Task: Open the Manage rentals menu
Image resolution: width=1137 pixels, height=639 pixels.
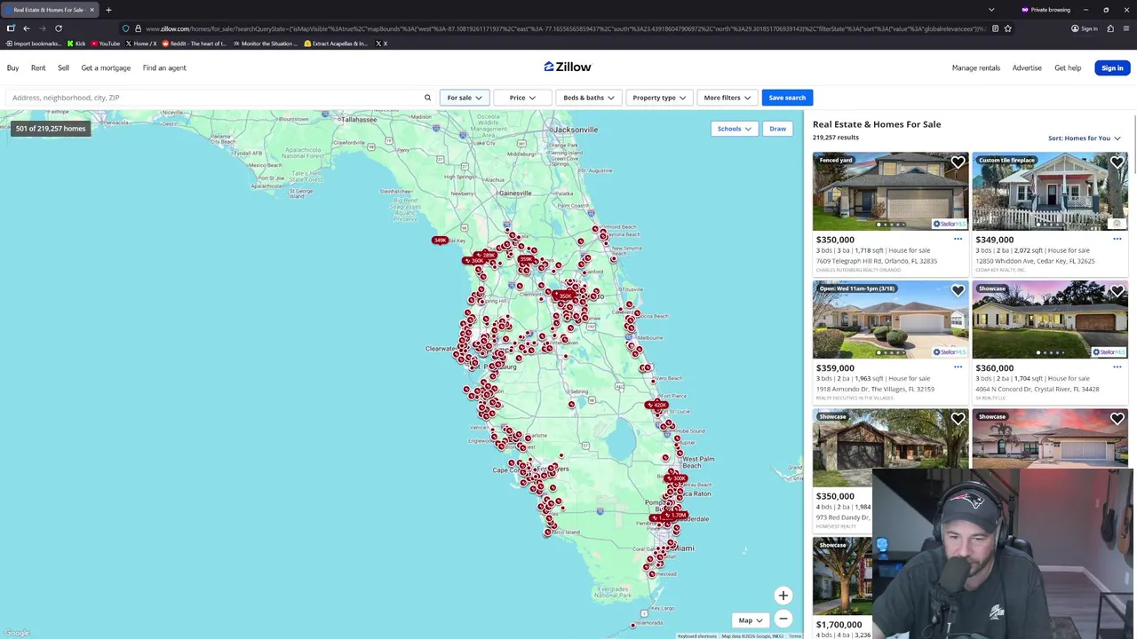Action: [x=975, y=67]
